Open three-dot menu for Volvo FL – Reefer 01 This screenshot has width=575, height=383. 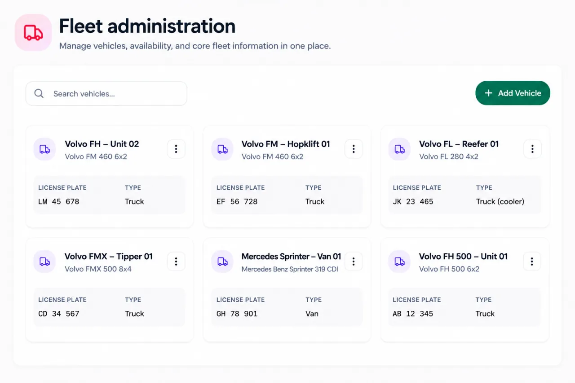tap(532, 149)
